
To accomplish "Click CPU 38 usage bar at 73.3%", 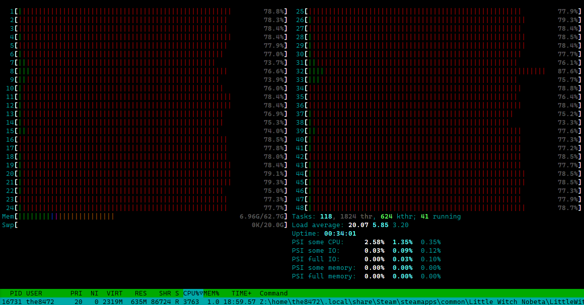I will tap(439, 123).
